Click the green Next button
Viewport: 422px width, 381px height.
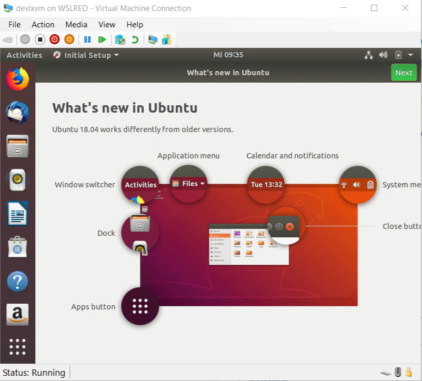click(x=404, y=72)
